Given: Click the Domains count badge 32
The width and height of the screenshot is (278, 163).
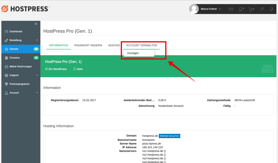Looking at the screenshot, I should click(36, 58).
